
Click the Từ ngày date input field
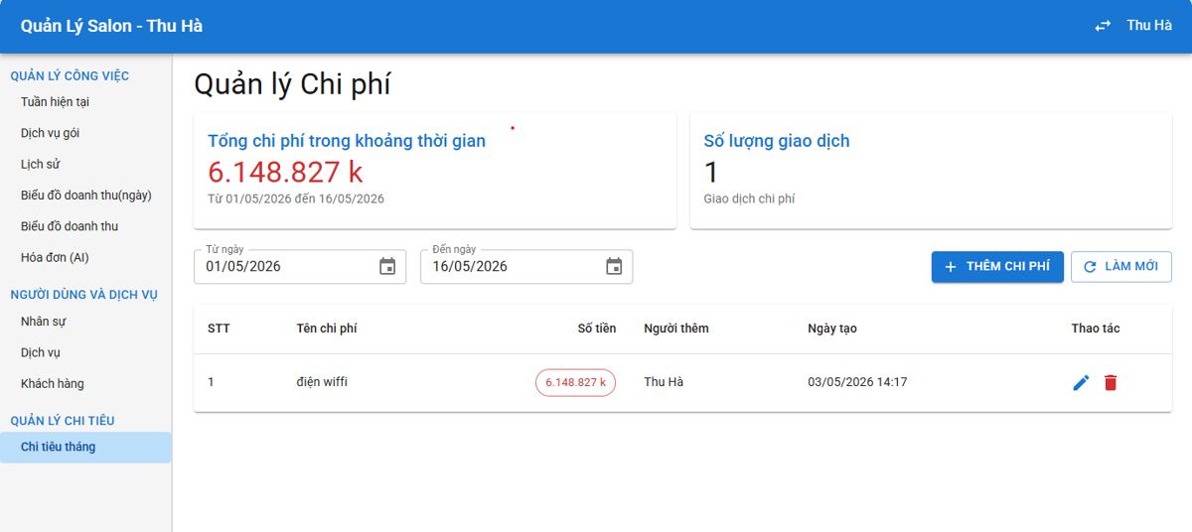point(299,266)
